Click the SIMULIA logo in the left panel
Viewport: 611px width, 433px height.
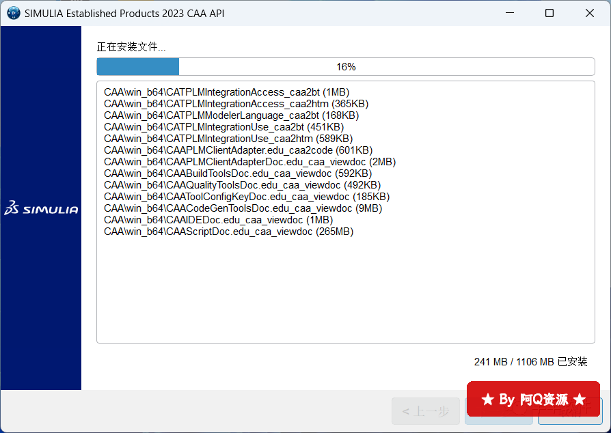point(41,209)
